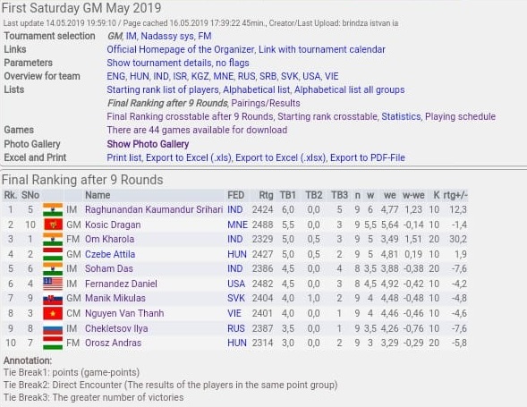Click Hungary flag icon beside Czebe Attila
Viewport: 527px width, 407px height.
(53, 254)
